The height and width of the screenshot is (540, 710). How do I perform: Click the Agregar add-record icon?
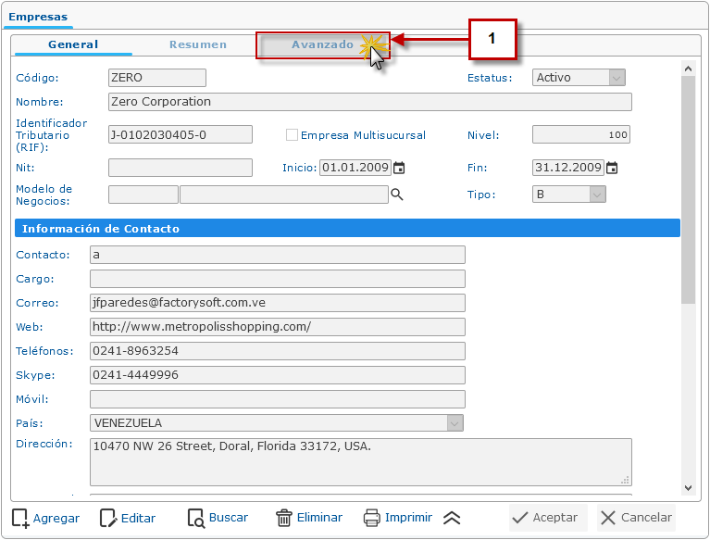(20, 518)
